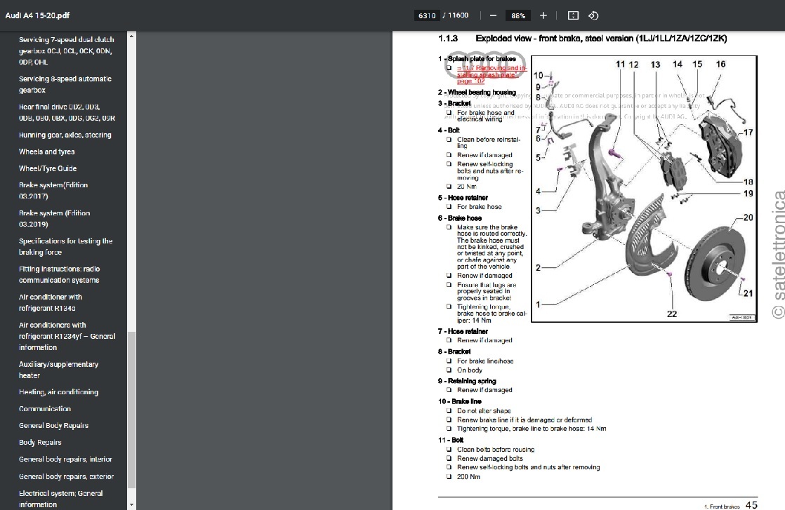785x510 pixels.
Task: Click the sidebar scroll down arrow
Action: [132, 505]
